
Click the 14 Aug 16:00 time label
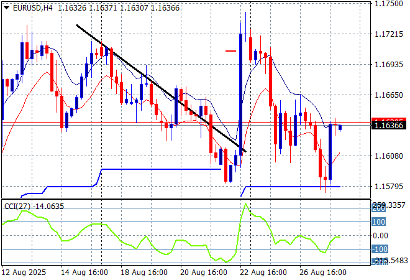(x=84, y=273)
